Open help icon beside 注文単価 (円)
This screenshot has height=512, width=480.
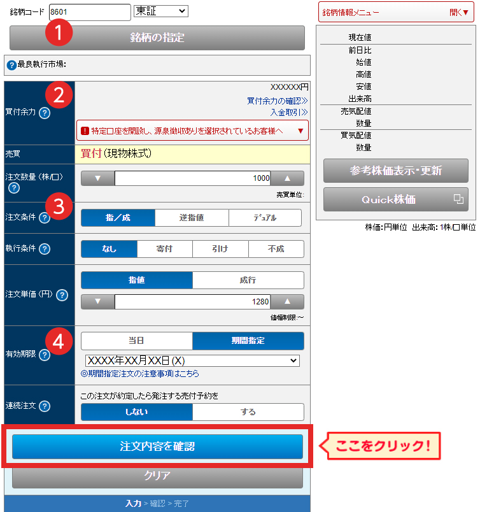click(x=62, y=295)
